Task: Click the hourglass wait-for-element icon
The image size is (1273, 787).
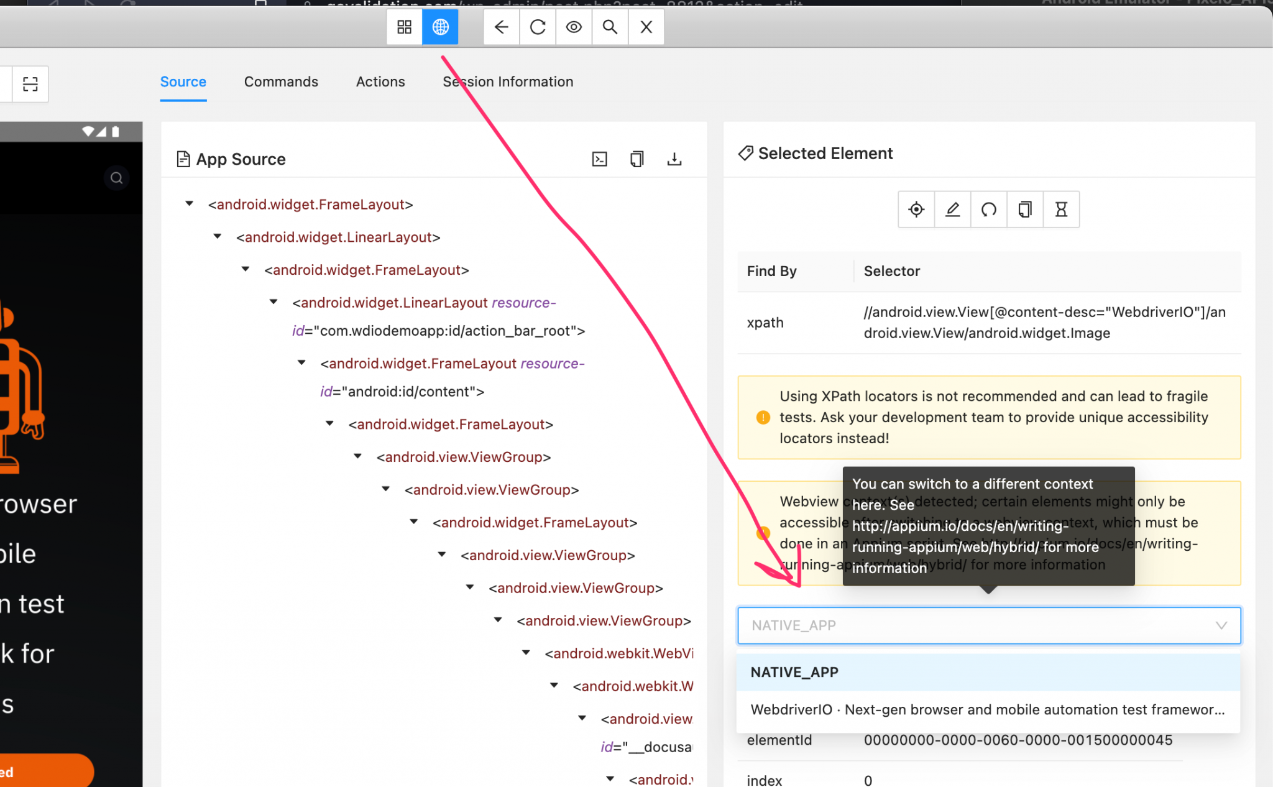Action: pyautogui.click(x=1060, y=209)
